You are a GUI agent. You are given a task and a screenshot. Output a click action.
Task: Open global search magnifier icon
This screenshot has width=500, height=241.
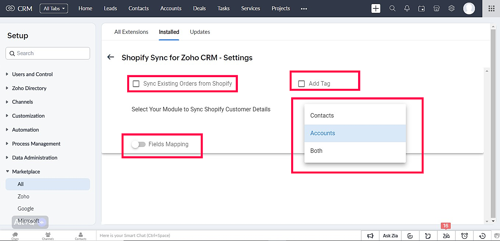click(x=392, y=8)
